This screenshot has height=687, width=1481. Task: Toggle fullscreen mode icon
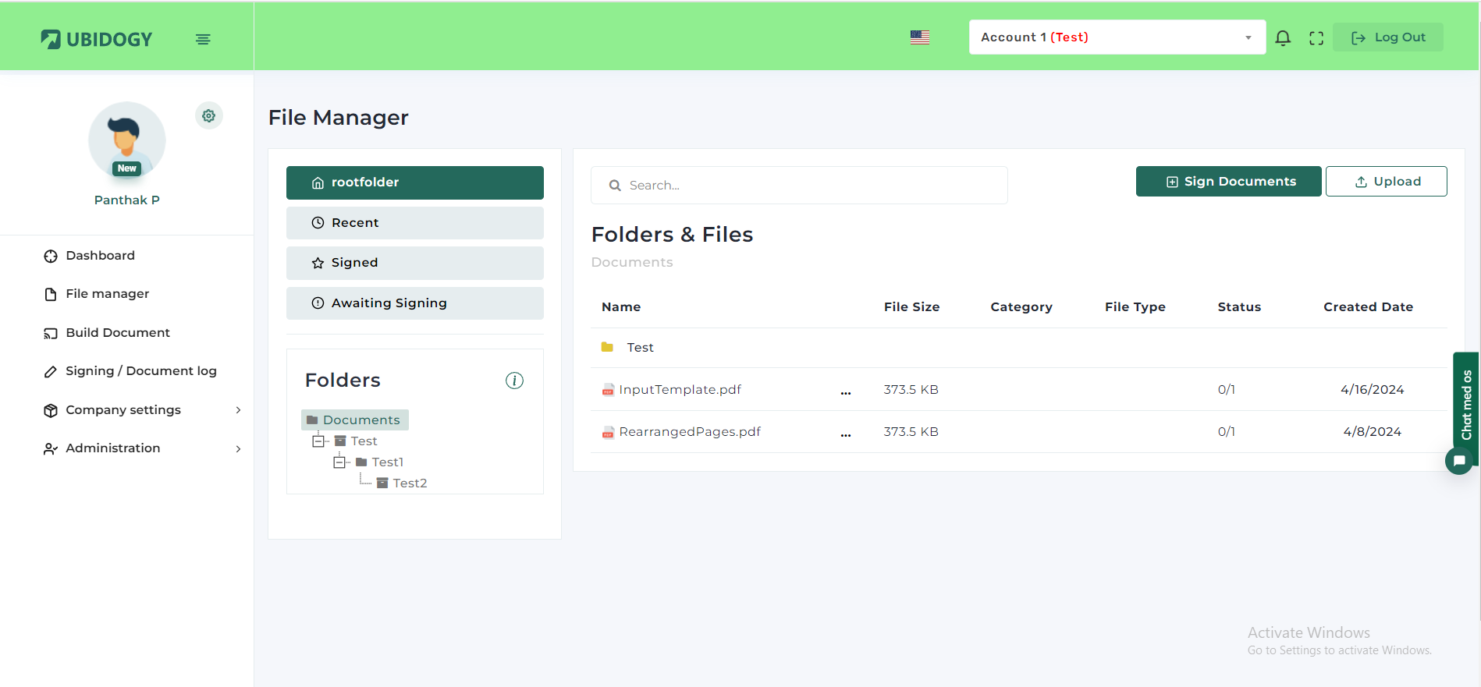tap(1316, 37)
